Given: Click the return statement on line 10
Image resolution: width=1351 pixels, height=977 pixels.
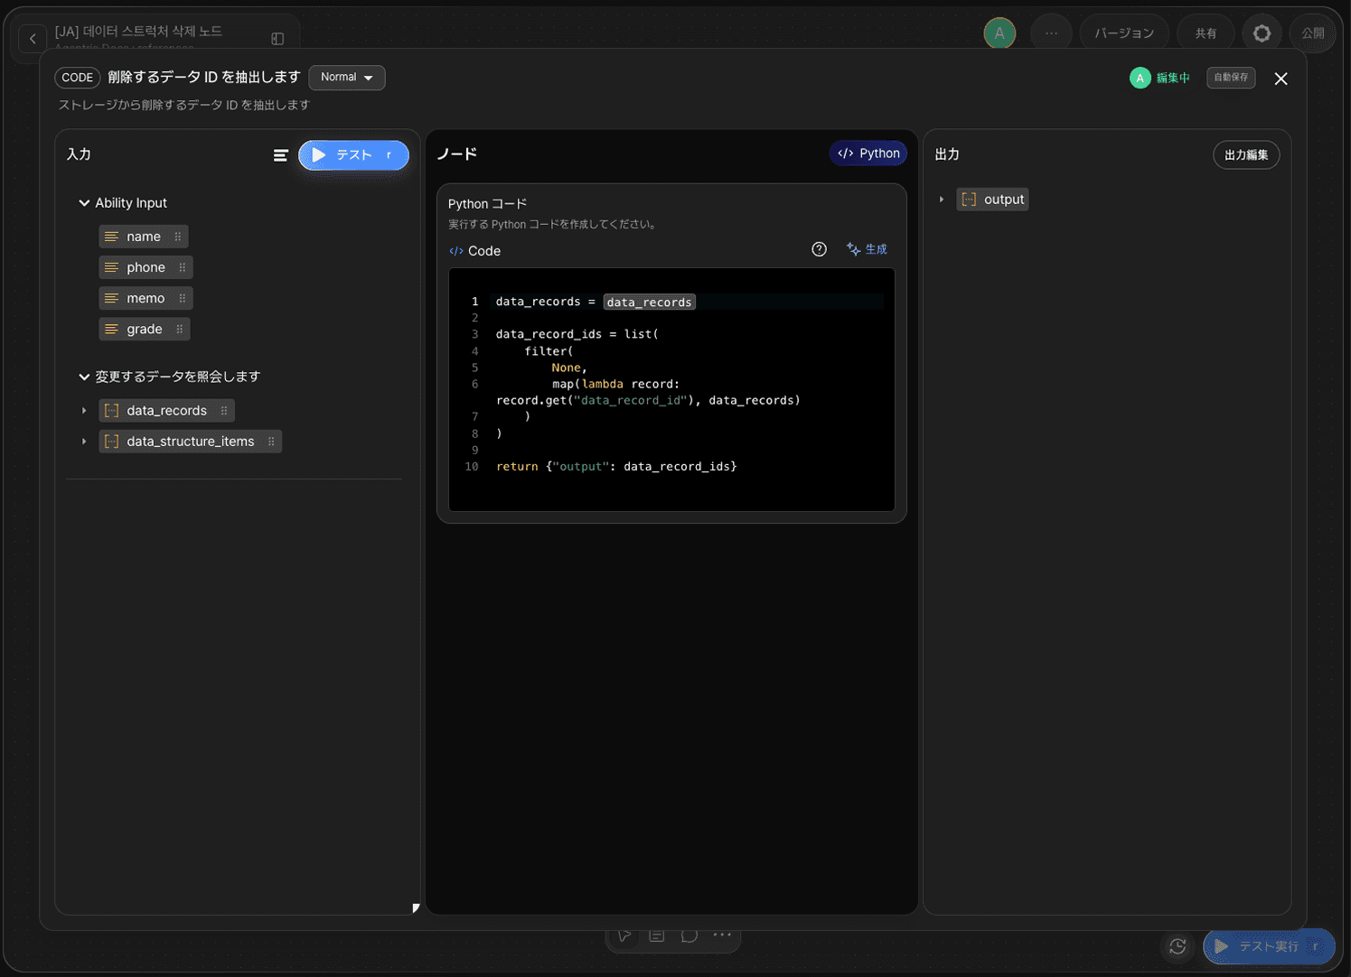Looking at the screenshot, I should pos(616,467).
